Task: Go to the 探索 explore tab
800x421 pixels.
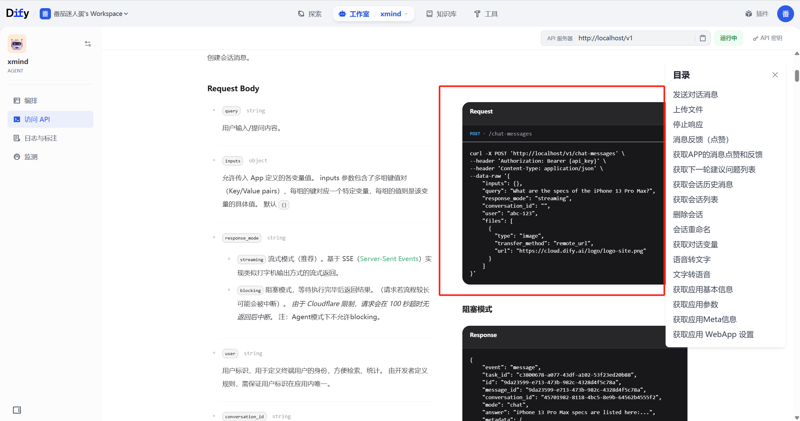Action: click(x=310, y=14)
